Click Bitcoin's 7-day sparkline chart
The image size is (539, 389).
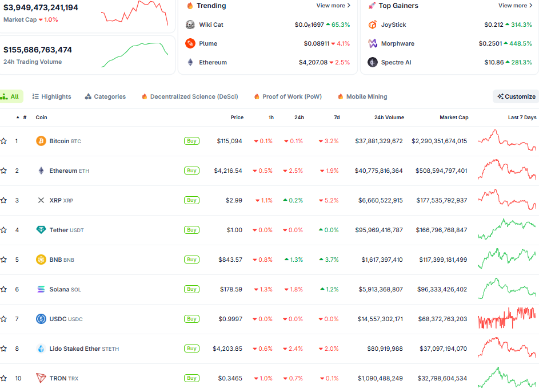click(x=506, y=140)
